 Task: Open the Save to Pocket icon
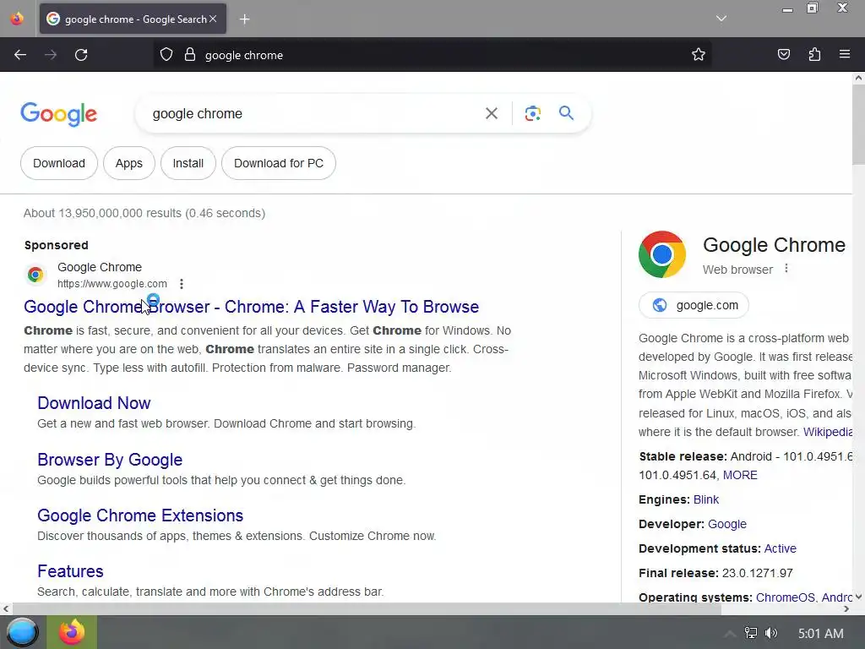(783, 54)
